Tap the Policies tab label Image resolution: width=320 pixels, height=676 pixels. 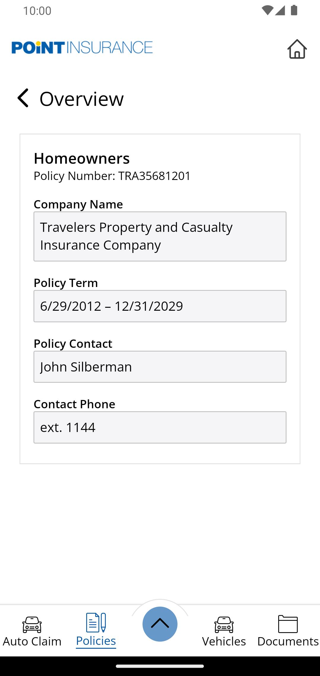[x=96, y=641]
